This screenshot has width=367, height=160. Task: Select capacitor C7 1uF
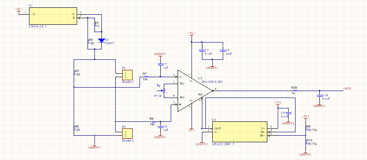[160, 64]
